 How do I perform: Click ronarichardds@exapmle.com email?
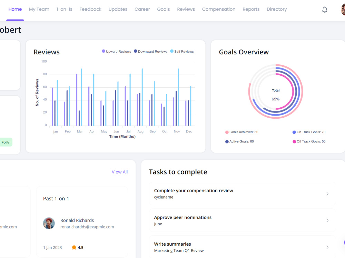coord(87,227)
